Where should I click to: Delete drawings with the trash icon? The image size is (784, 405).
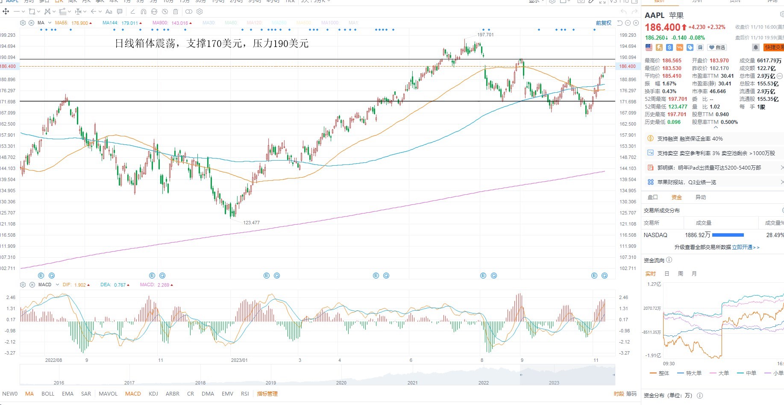pos(176,12)
